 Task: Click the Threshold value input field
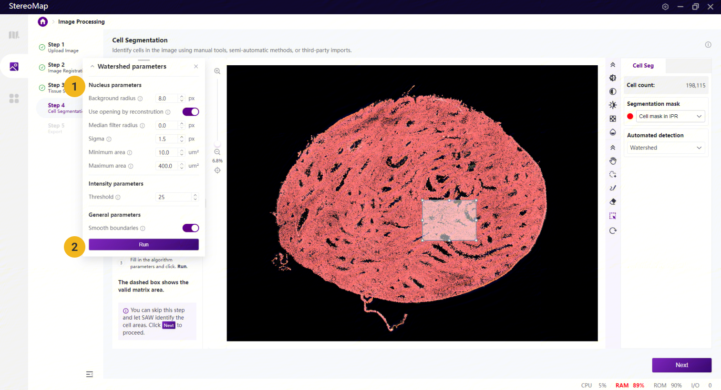point(174,197)
